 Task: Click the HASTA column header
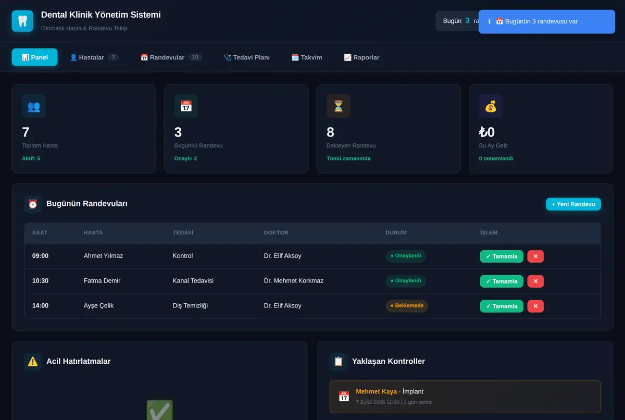pos(93,233)
